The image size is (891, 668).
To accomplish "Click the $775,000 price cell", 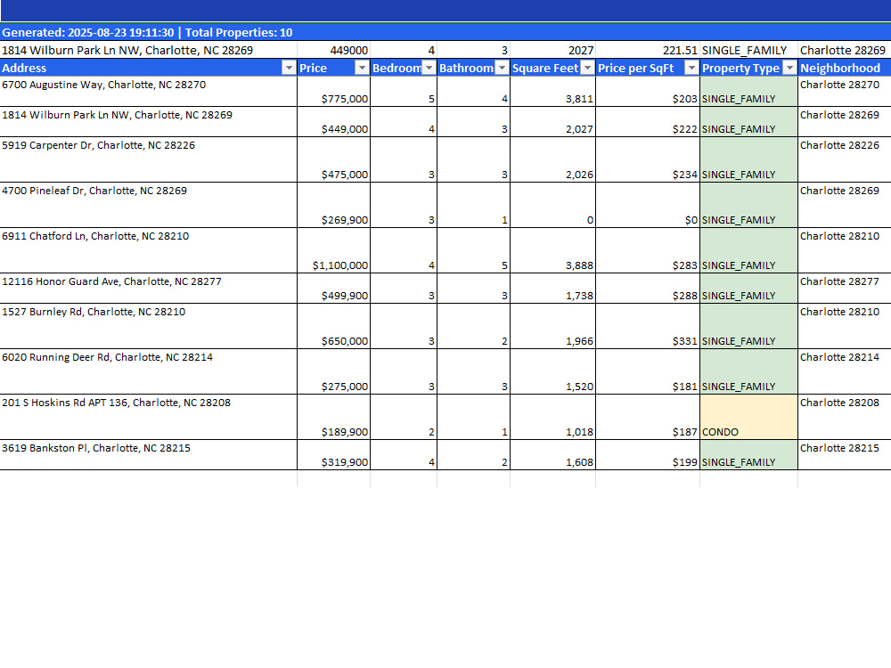I will 333,92.
